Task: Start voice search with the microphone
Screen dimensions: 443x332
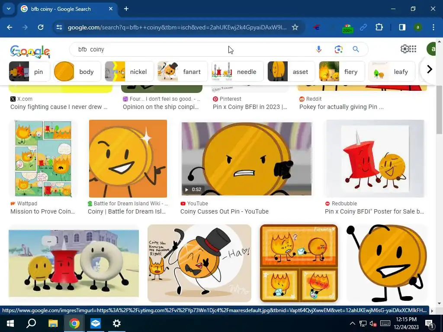Action: [319, 49]
